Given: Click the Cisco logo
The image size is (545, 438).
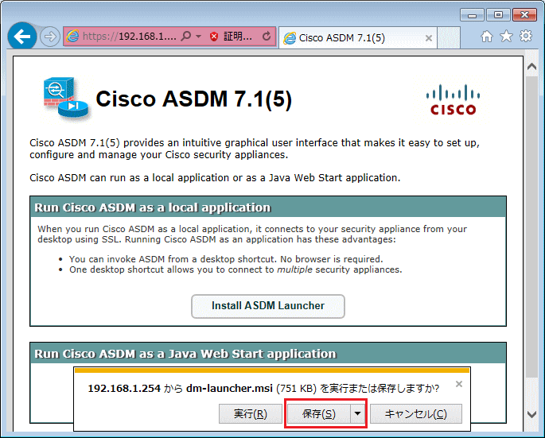Looking at the screenshot, I should (453, 99).
